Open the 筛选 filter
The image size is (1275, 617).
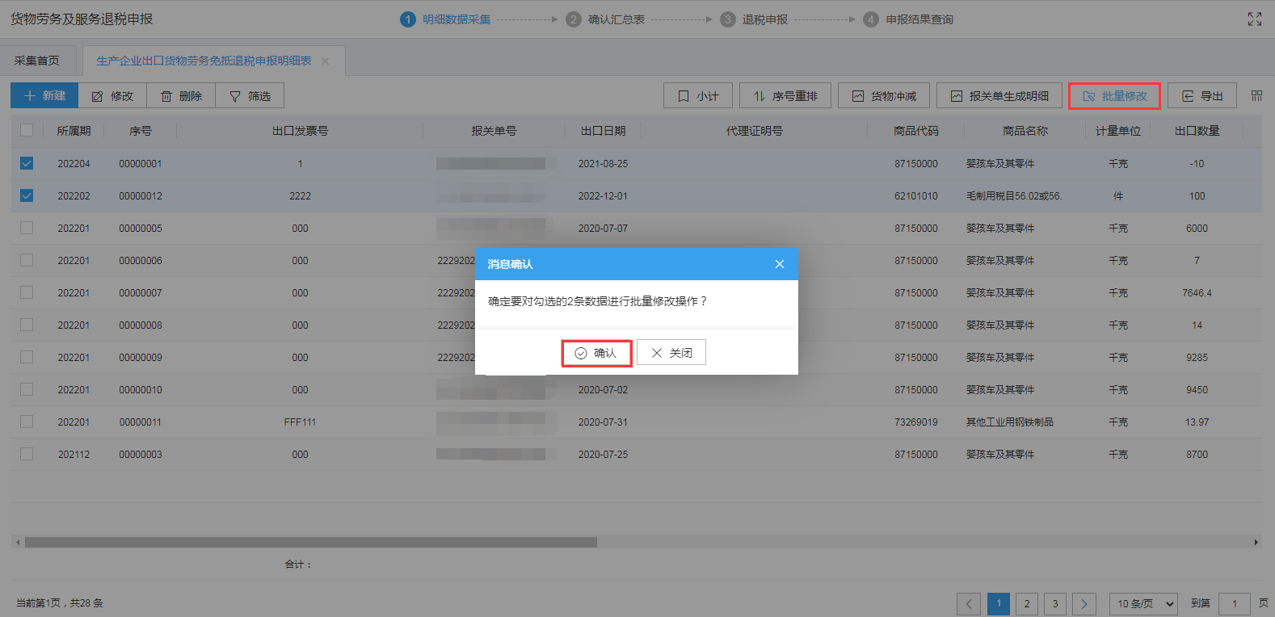tap(250, 95)
